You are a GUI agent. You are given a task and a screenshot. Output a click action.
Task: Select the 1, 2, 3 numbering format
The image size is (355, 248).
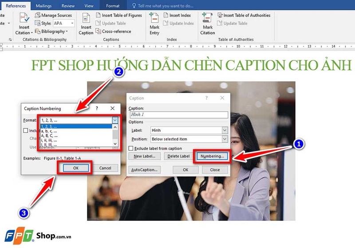(x=76, y=127)
